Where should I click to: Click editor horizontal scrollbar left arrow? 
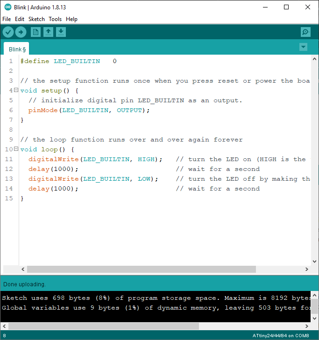[23, 269]
